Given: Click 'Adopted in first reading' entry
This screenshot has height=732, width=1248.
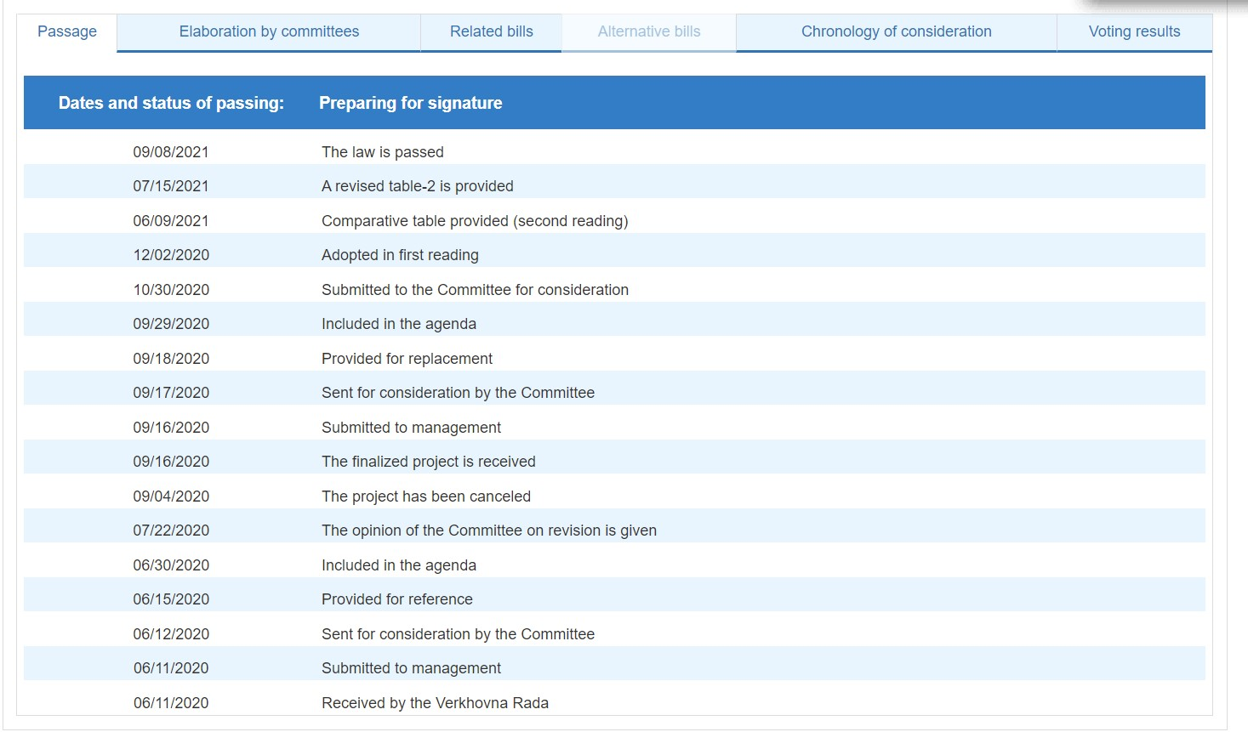Looking at the screenshot, I should pos(400,255).
